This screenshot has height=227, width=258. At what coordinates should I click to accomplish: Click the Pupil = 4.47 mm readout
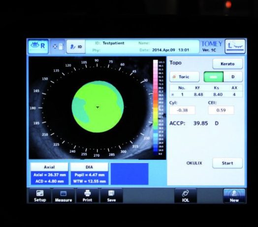click(x=90, y=175)
